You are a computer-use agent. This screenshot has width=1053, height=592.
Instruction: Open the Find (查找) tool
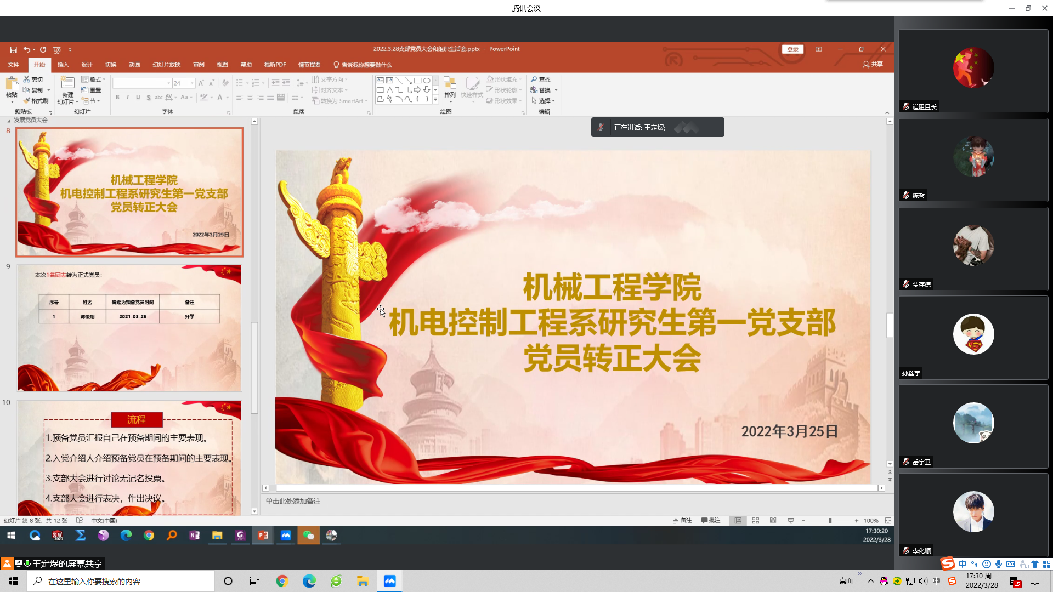click(x=541, y=79)
